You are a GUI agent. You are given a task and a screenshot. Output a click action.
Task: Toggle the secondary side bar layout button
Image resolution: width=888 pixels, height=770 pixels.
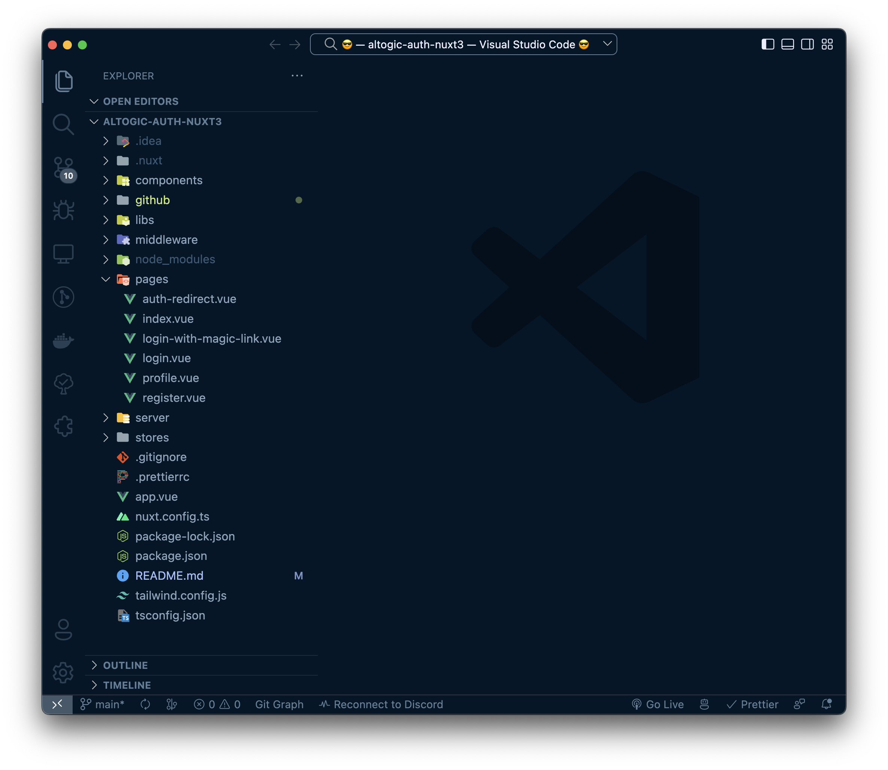(x=807, y=44)
